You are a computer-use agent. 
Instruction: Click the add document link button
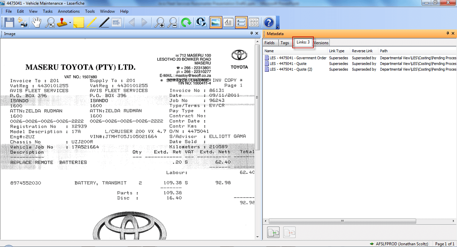pyautogui.click(x=273, y=232)
